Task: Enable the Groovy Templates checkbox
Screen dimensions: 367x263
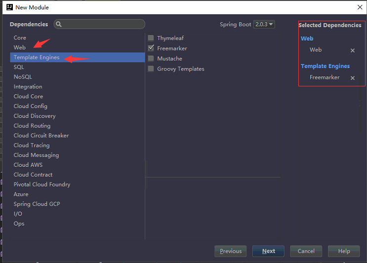Action: click(x=151, y=69)
